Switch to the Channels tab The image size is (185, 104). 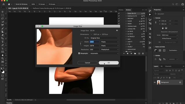pyautogui.click(x=168, y=66)
